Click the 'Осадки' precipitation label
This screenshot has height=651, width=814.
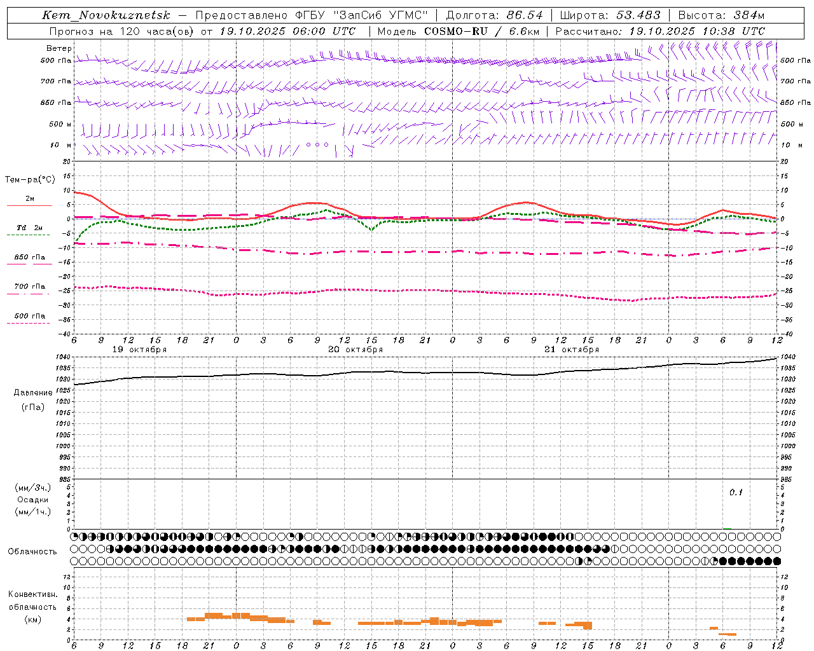tap(33, 500)
